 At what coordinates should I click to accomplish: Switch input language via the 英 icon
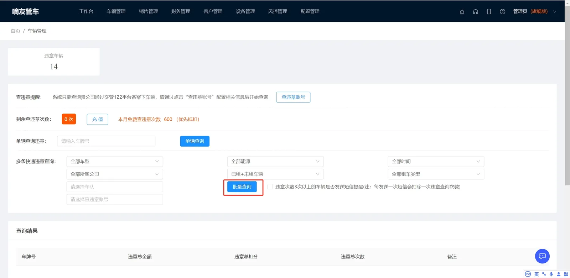537,274
